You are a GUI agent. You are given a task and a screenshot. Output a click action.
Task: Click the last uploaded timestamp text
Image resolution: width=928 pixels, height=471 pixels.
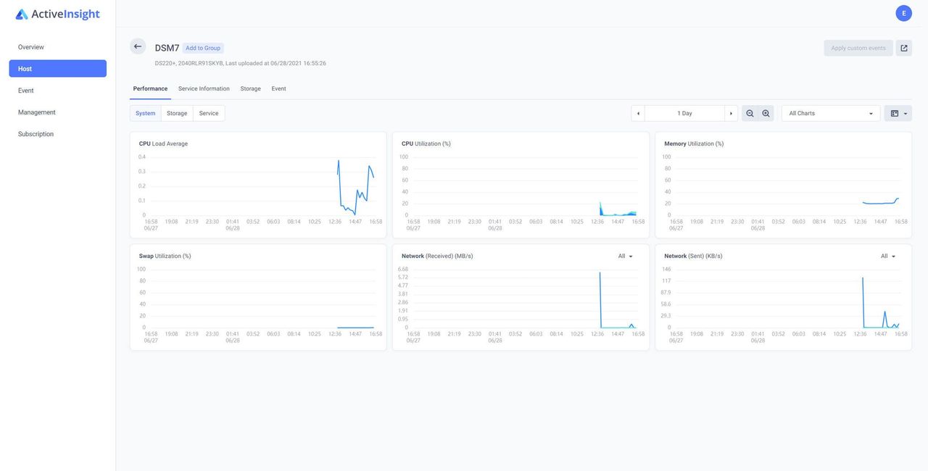click(275, 63)
